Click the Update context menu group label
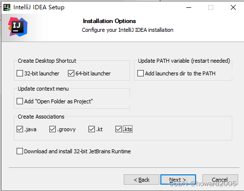The height and width of the screenshot is (191, 244). click(43, 89)
